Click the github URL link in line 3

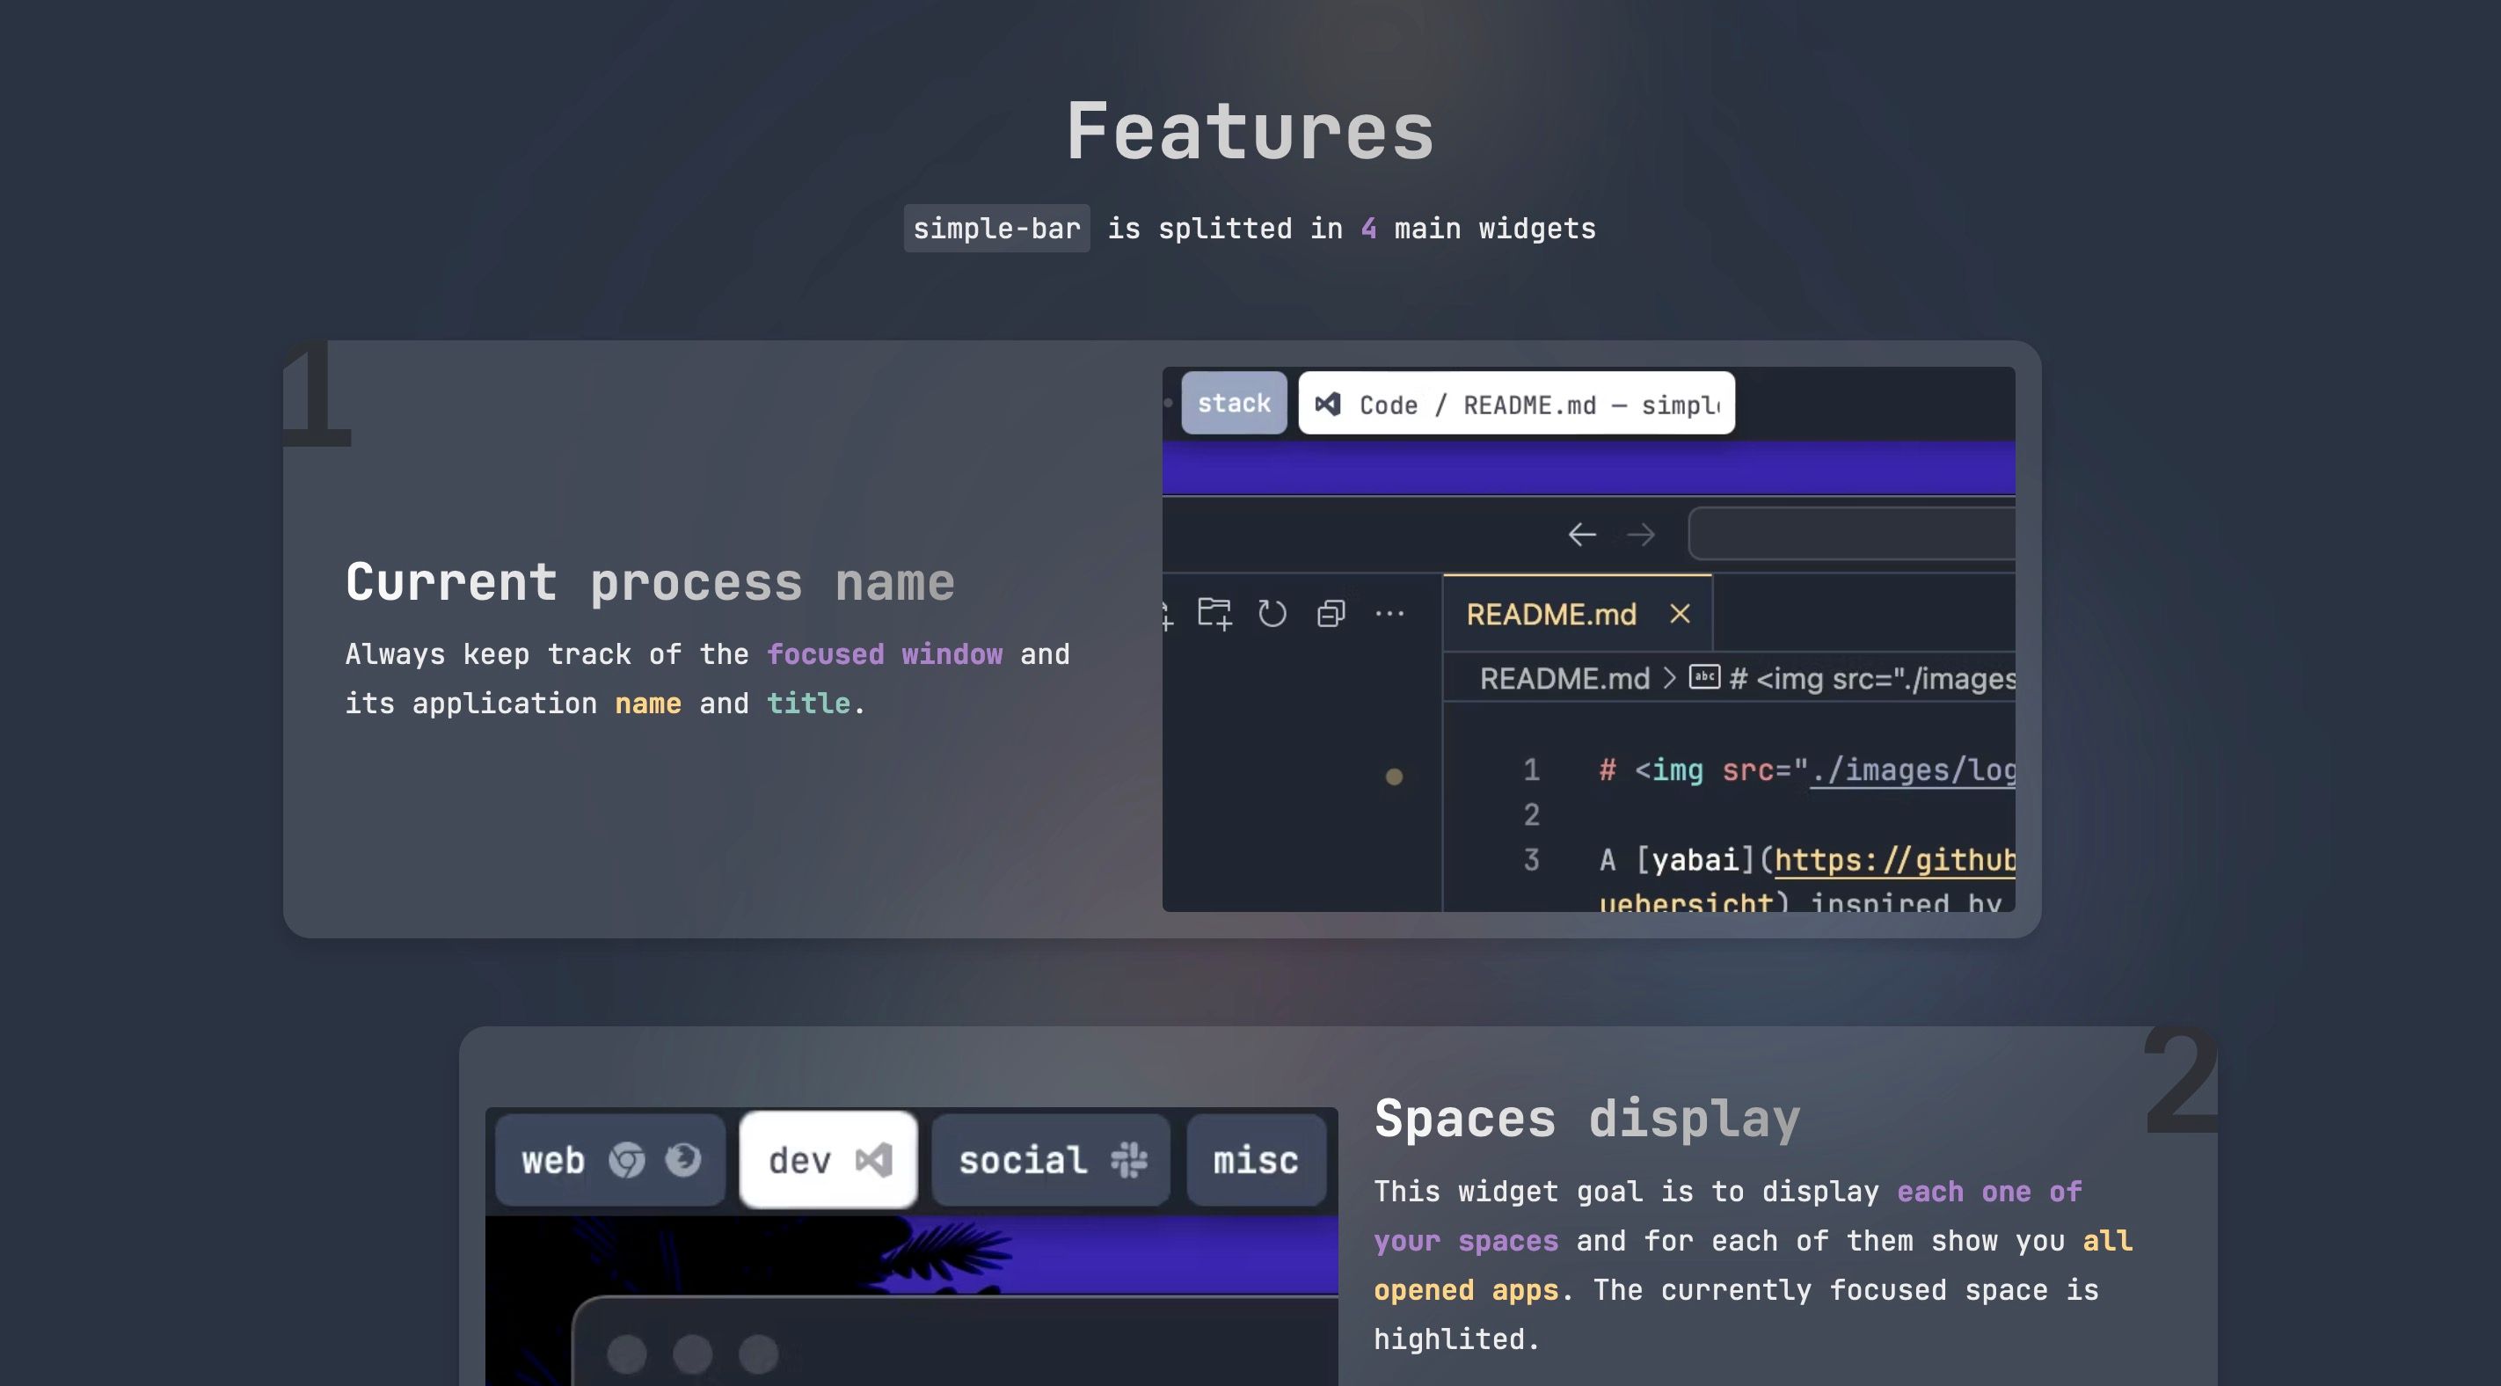1895,861
